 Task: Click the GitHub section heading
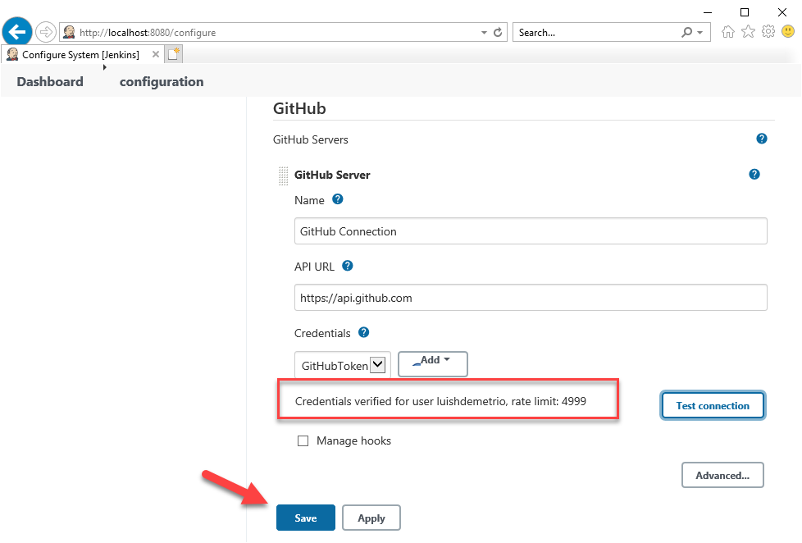[299, 108]
